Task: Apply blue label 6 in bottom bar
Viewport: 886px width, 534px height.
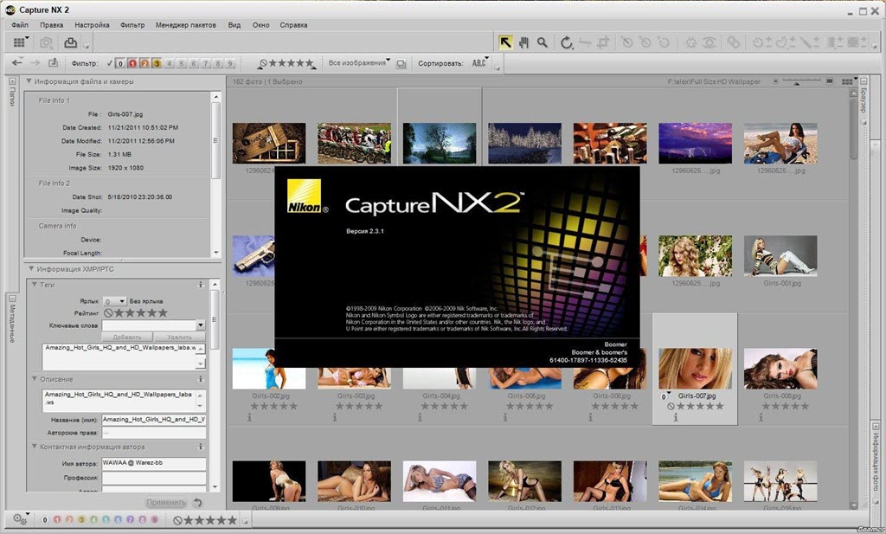Action: (118, 519)
